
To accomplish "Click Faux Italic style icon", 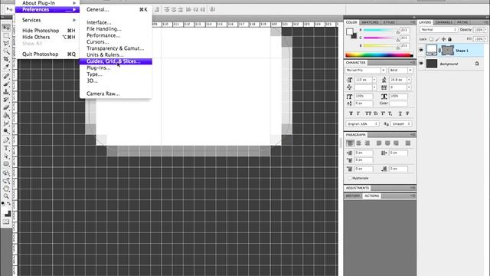I will pos(358,113).
